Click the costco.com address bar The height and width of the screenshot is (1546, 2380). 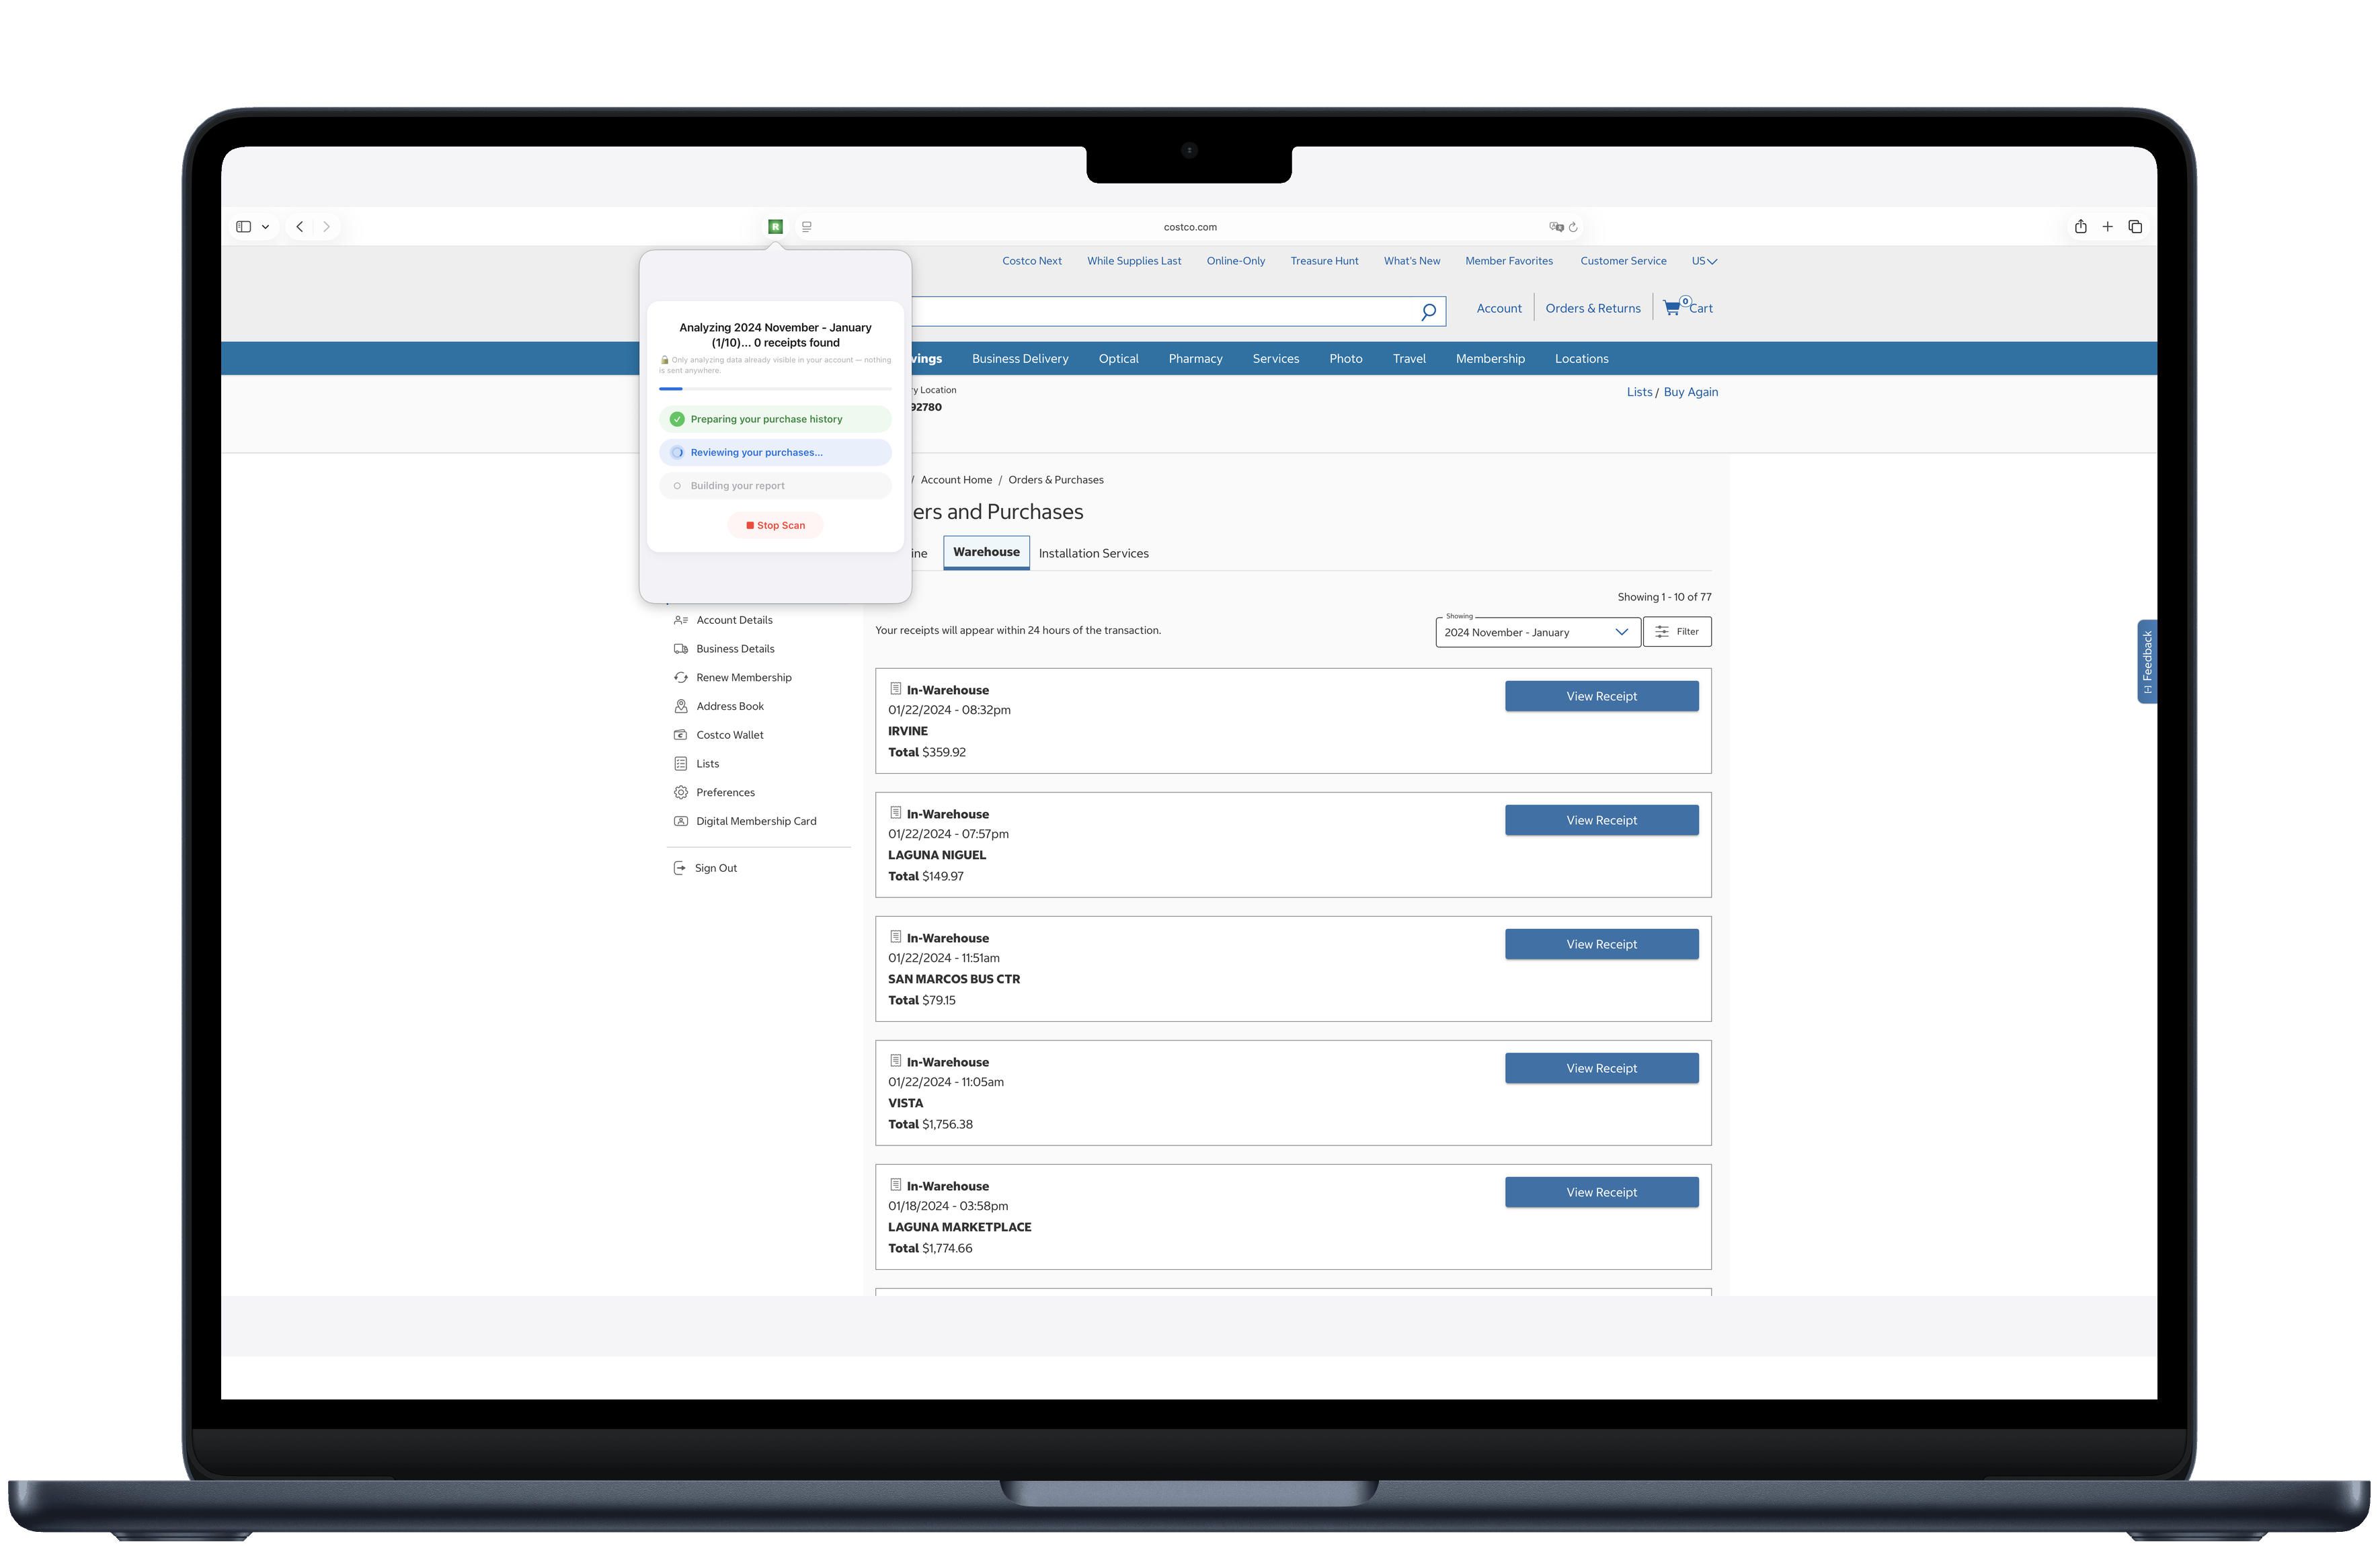(1190, 227)
